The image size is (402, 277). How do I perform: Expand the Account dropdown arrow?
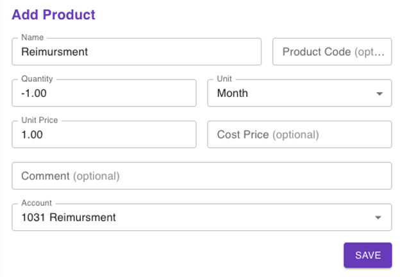(378, 217)
